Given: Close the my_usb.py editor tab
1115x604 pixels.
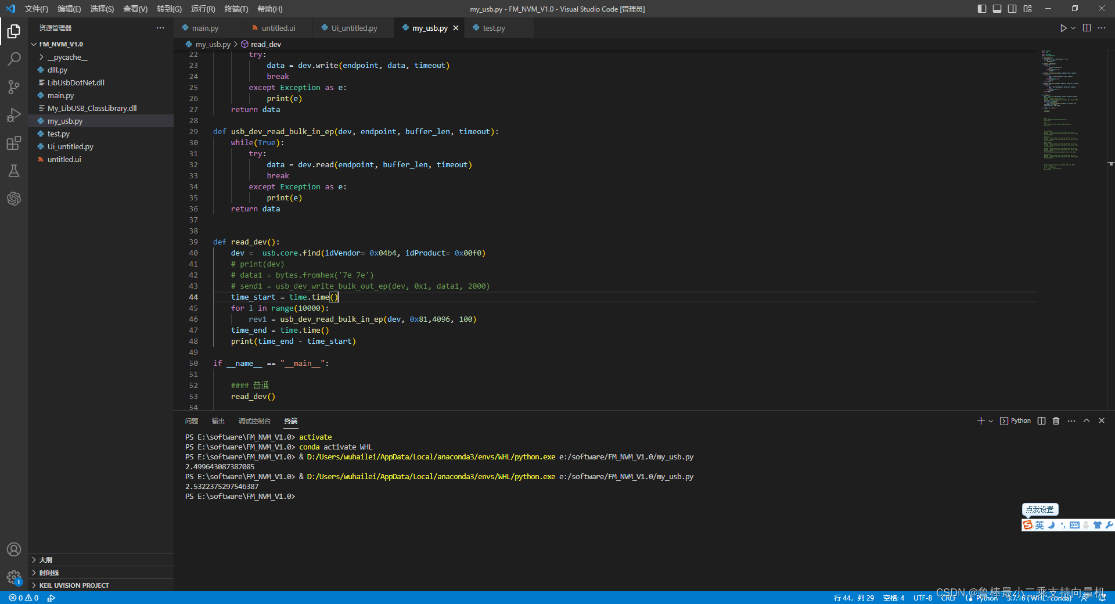Looking at the screenshot, I should click(456, 28).
